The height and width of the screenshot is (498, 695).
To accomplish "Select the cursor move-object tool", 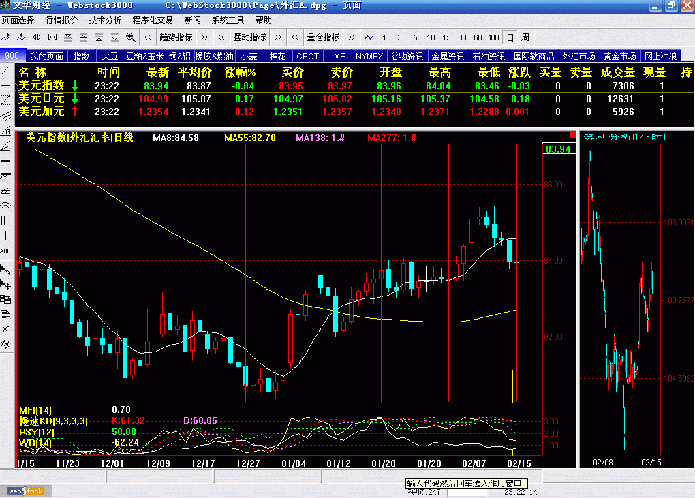I will point(5,285).
